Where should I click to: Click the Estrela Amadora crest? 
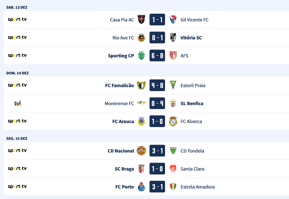(173, 187)
